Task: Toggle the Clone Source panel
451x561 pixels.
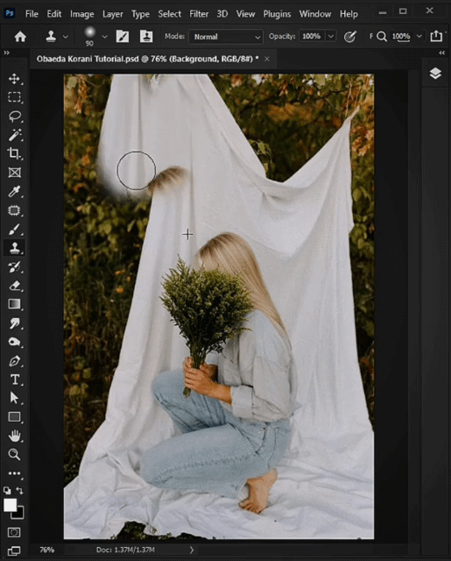Action: (146, 37)
